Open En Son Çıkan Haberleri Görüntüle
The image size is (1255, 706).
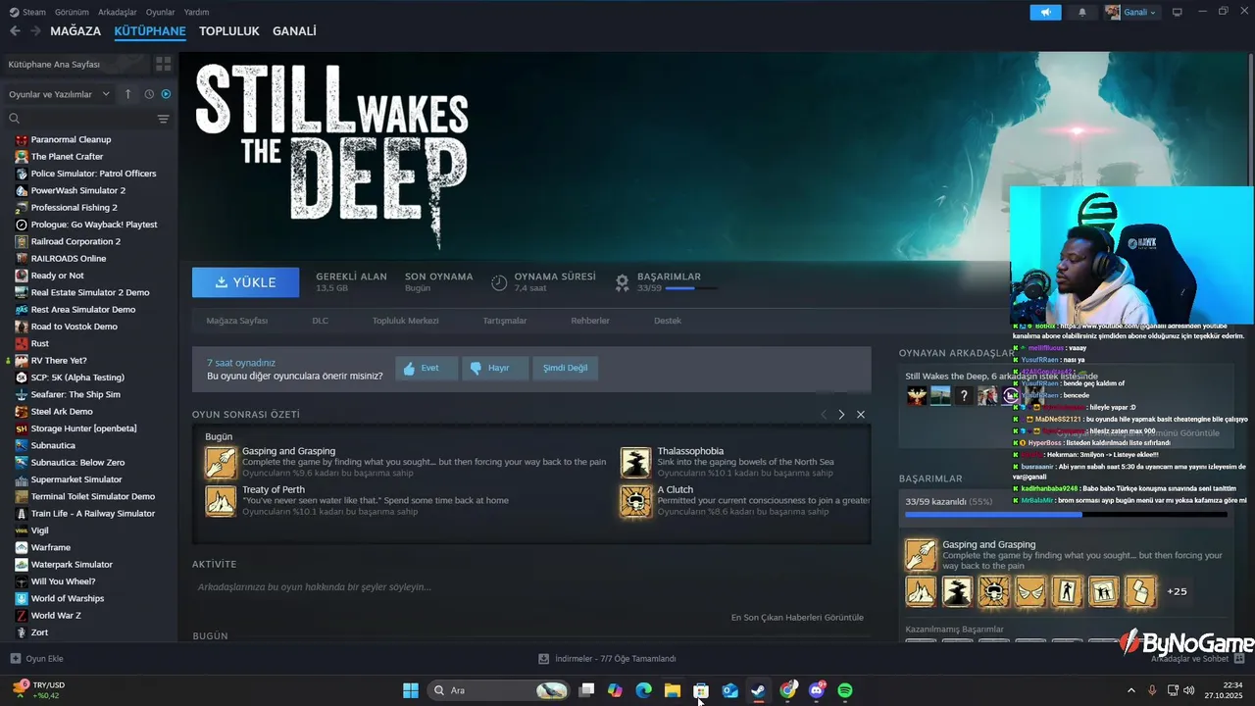[797, 618]
